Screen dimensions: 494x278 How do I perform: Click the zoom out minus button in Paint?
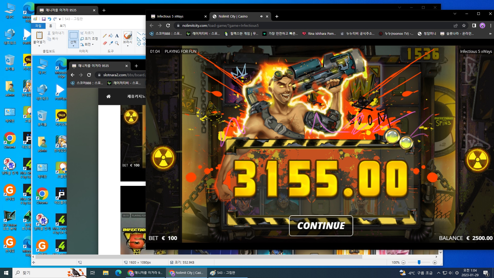click(403, 263)
